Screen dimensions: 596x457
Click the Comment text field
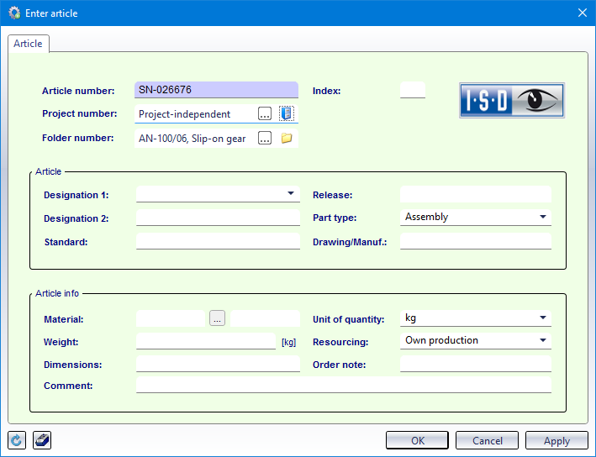click(343, 385)
